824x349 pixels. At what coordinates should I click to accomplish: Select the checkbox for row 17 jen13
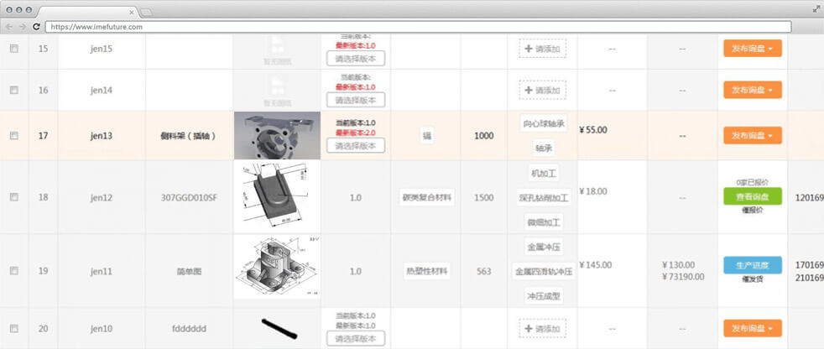(x=14, y=136)
